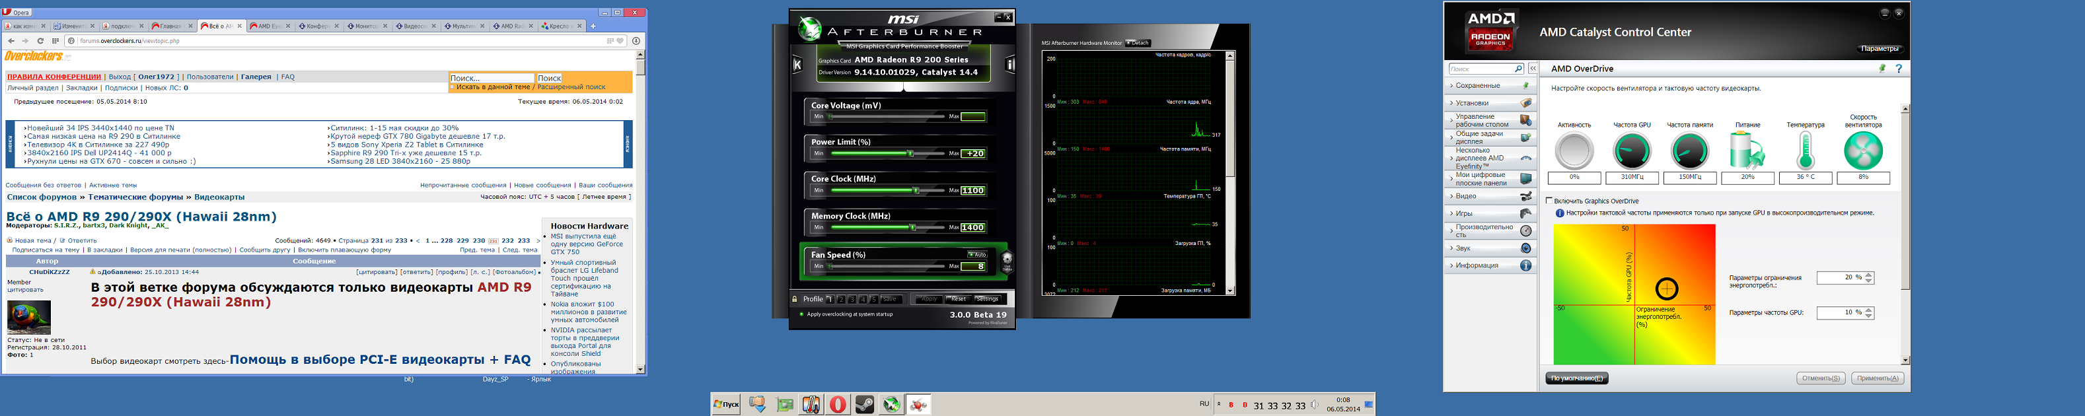2085x416 pixels.
Task: Open a new Opera tab with plus
Action: [x=593, y=26]
